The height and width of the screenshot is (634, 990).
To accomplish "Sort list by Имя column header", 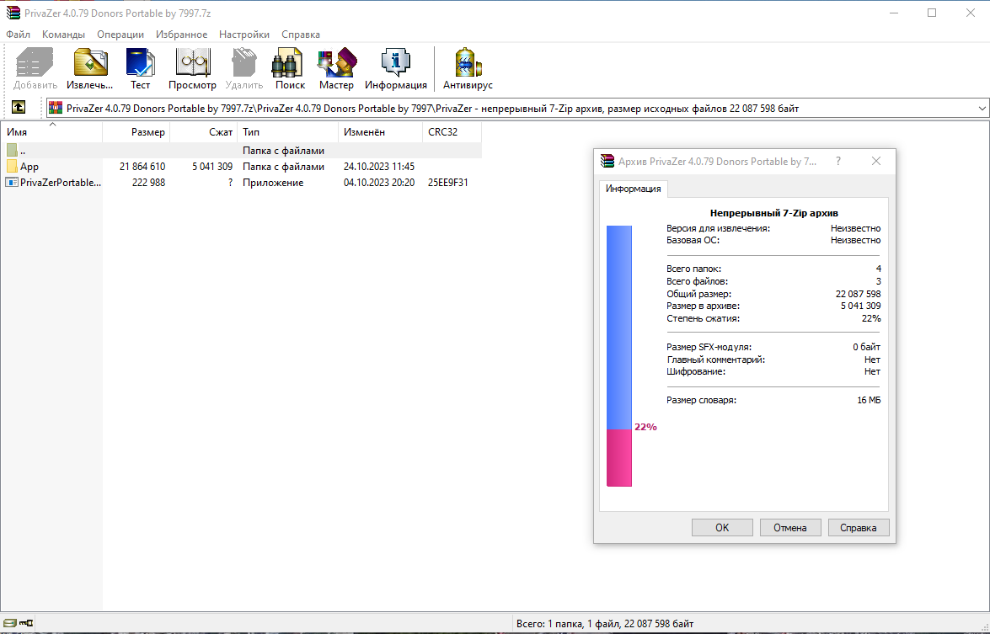I will [x=51, y=132].
